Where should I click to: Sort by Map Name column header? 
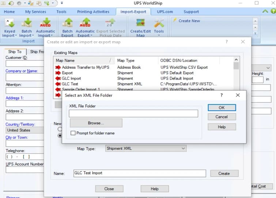[x=84, y=61]
